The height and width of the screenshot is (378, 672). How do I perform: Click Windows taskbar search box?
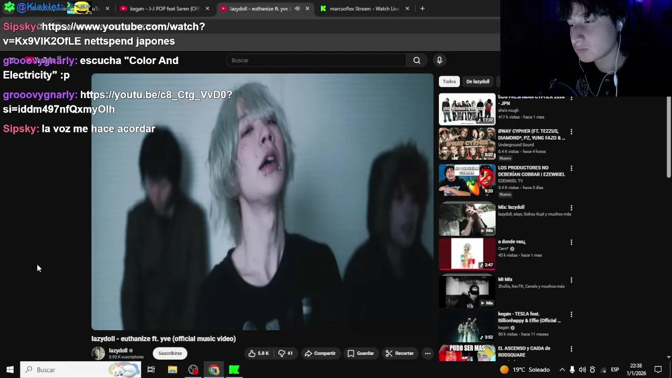pos(81,370)
